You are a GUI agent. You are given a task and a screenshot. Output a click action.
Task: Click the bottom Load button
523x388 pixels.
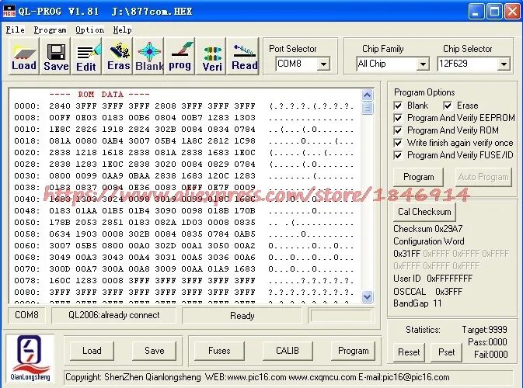click(x=92, y=351)
